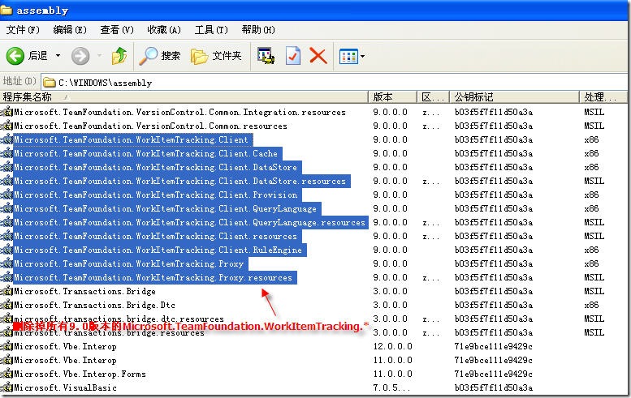Open the 文件(F) menu
Image resolution: width=631 pixels, height=398 pixels.
point(23,30)
